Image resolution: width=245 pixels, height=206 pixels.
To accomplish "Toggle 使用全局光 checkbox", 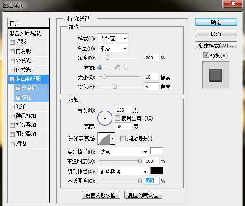I will point(117,118).
